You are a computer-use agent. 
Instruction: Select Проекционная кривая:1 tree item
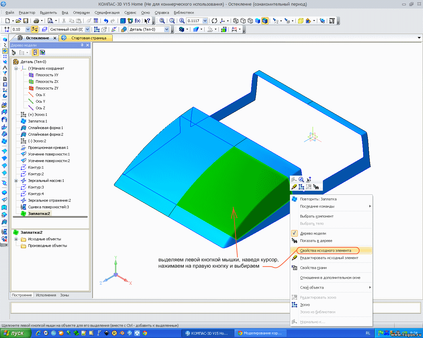tap(48, 148)
